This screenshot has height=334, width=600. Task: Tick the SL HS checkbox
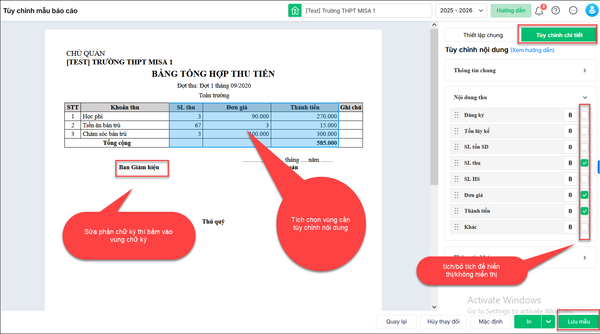point(584,179)
